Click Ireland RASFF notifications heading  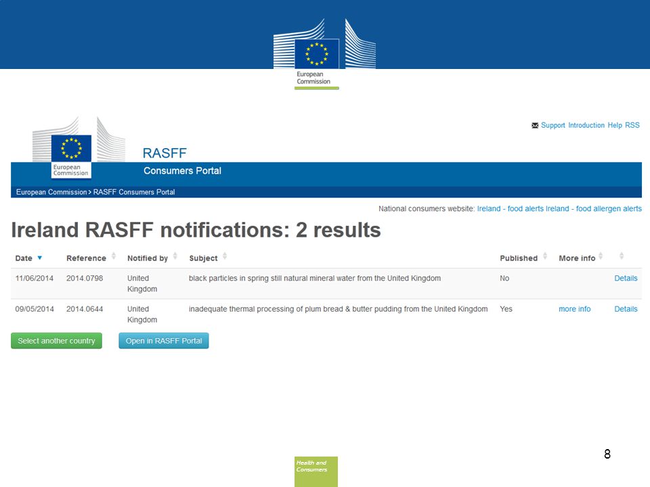click(196, 230)
